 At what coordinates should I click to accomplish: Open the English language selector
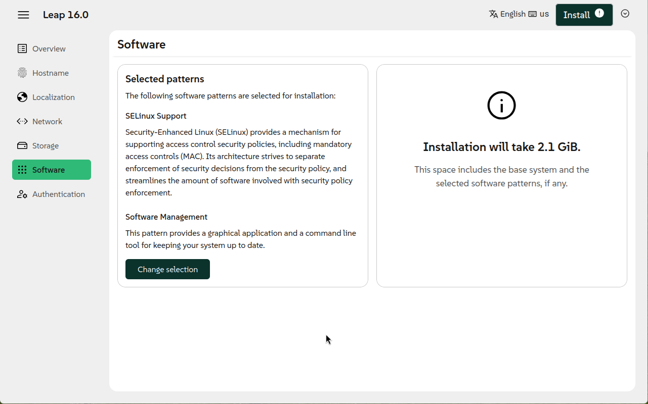pos(507,14)
